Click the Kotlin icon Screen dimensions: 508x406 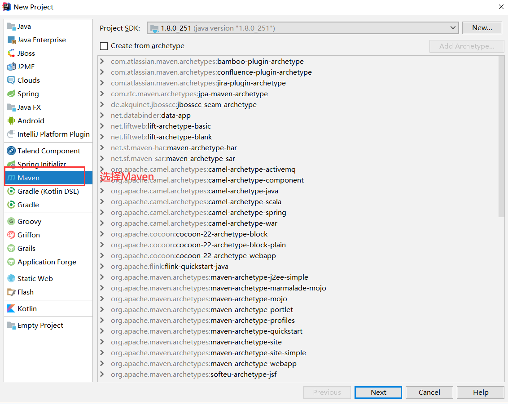[x=11, y=308]
